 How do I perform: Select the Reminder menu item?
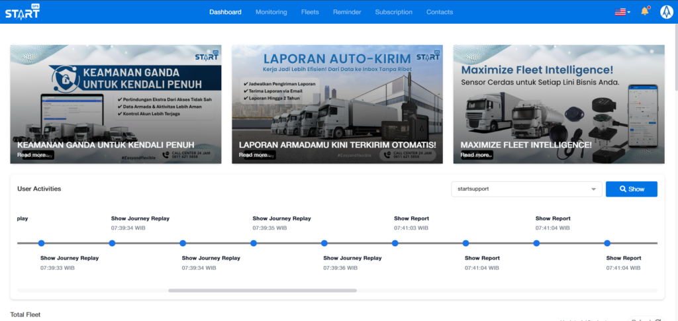click(x=347, y=12)
